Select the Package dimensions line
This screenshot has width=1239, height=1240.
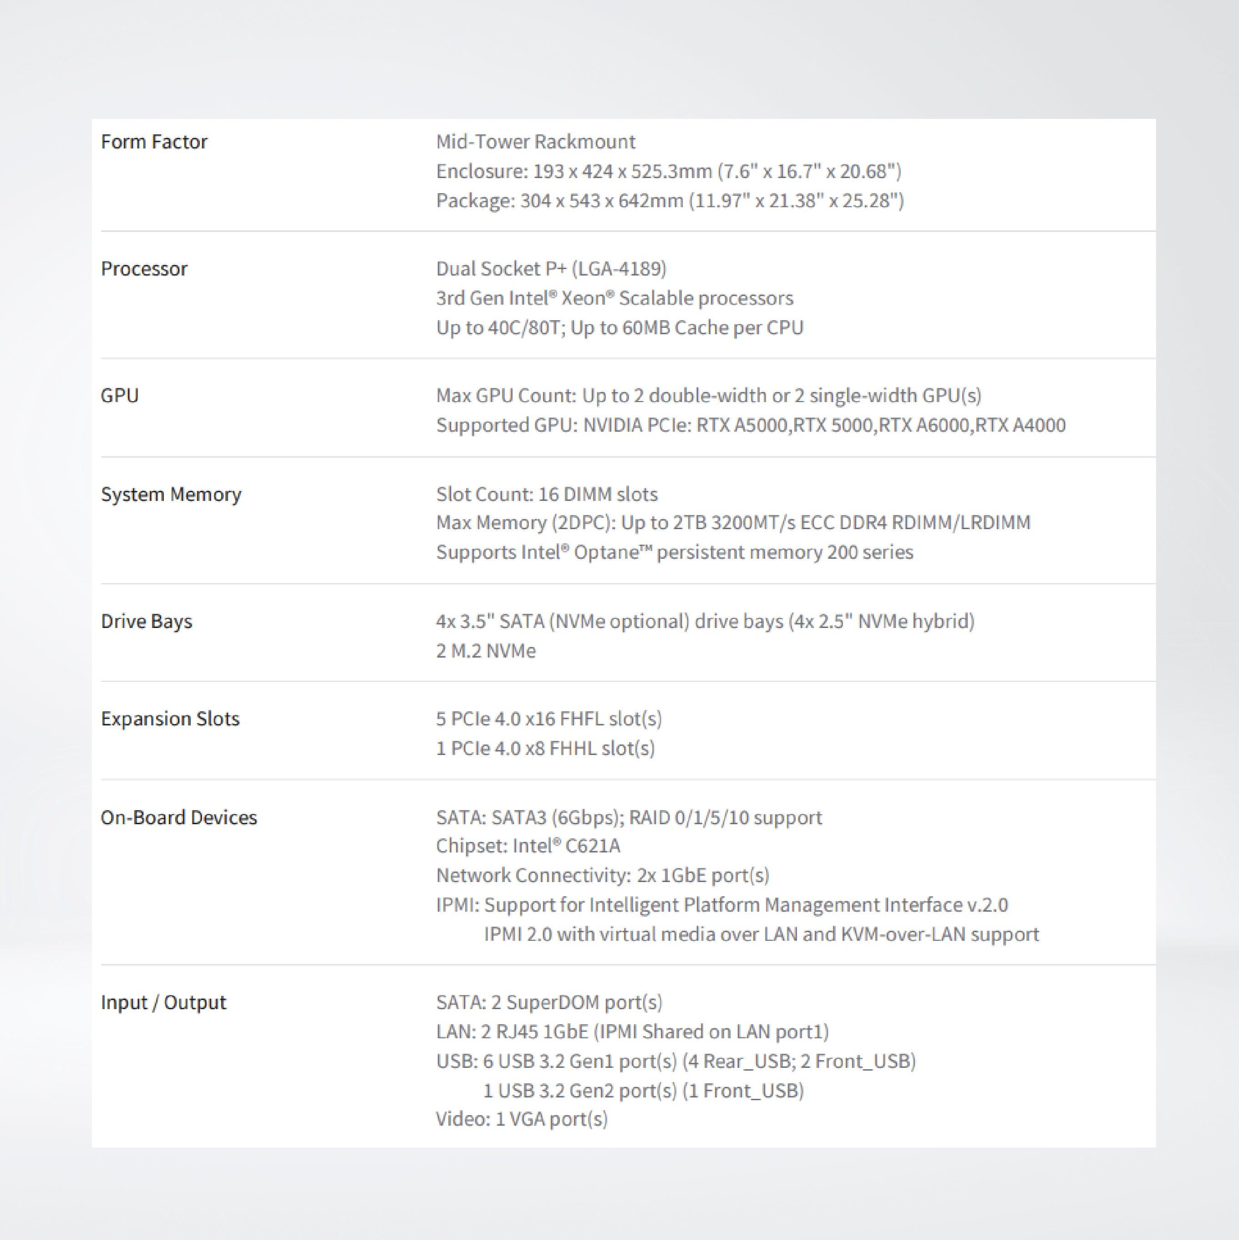(x=670, y=201)
